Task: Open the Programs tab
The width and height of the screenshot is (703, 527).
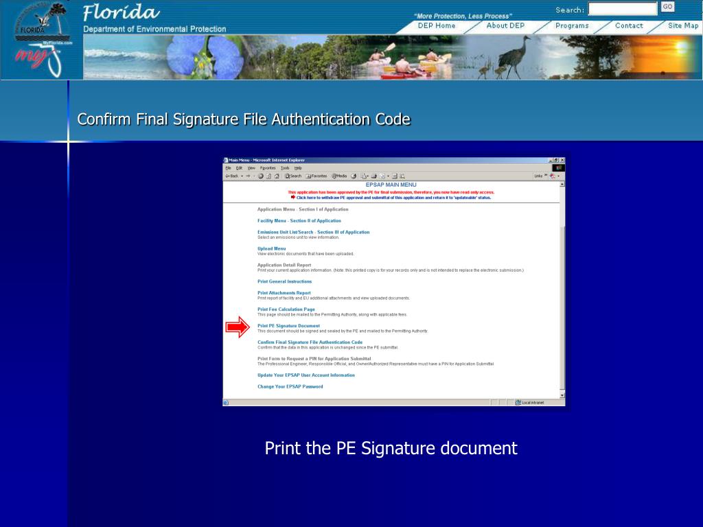Action: (572, 25)
